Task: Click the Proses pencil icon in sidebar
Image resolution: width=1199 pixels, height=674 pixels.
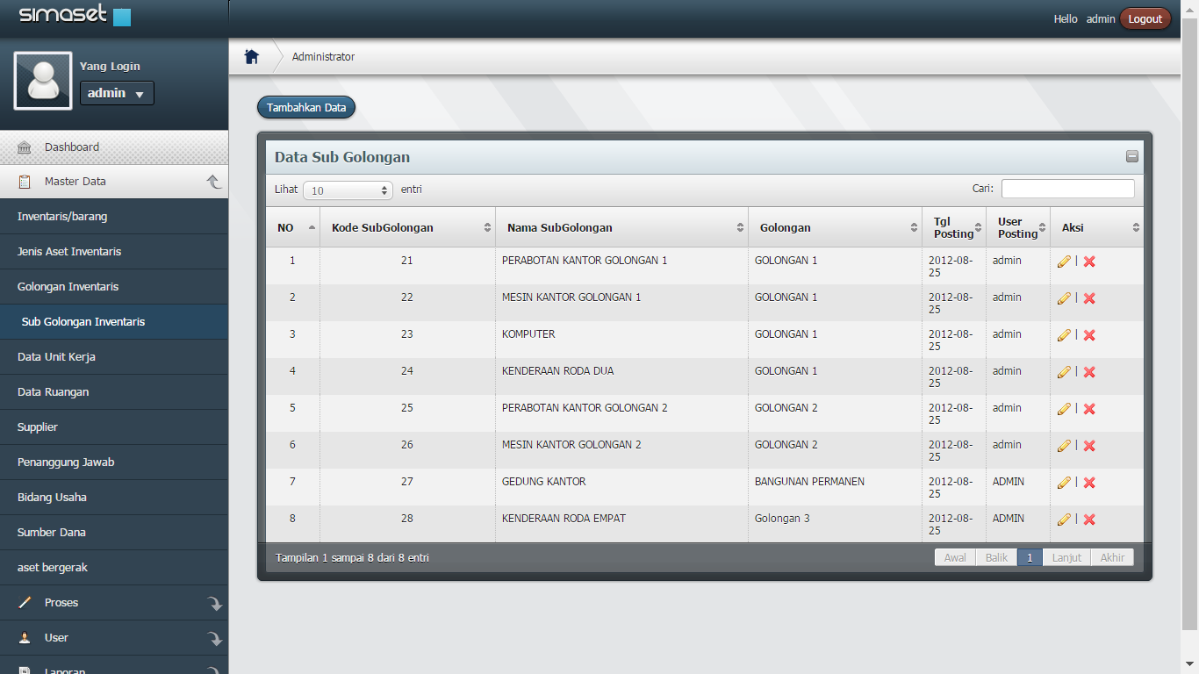Action: (25, 603)
